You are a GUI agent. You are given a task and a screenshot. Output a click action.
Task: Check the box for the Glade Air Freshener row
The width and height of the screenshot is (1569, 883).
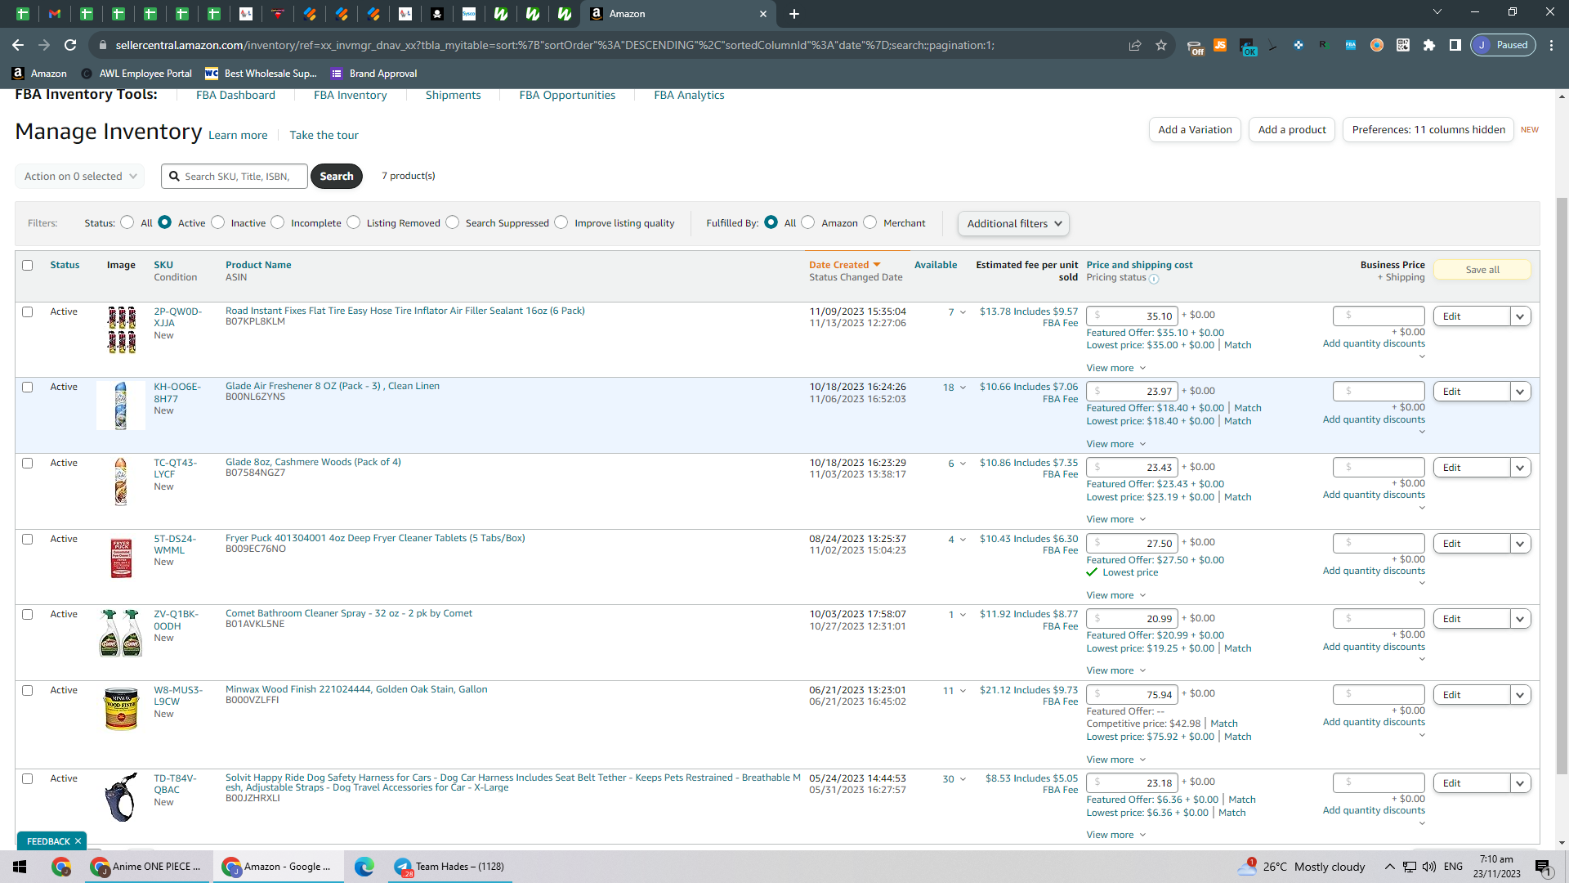pyautogui.click(x=28, y=388)
